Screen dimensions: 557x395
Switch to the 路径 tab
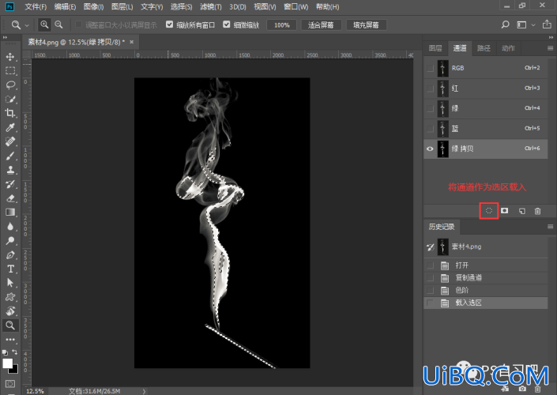point(484,48)
